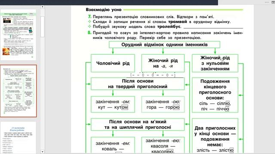Click the line 'Переглянь презентацію словникових слів'
Viewport: 275px width, 154px height.
tap(153, 17)
